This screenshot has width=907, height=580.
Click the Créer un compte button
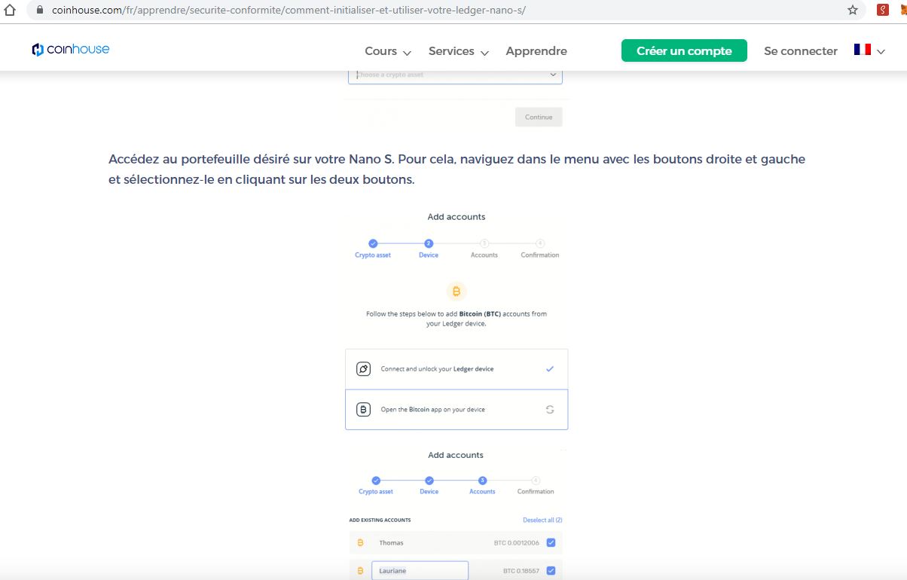684,51
